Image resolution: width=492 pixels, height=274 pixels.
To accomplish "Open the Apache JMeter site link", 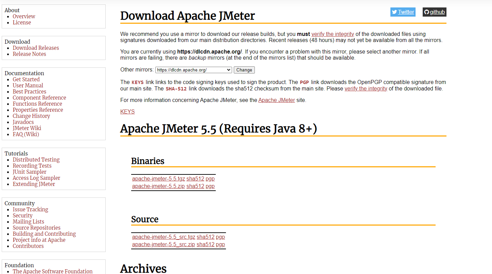I will click(x=277, y=100).
